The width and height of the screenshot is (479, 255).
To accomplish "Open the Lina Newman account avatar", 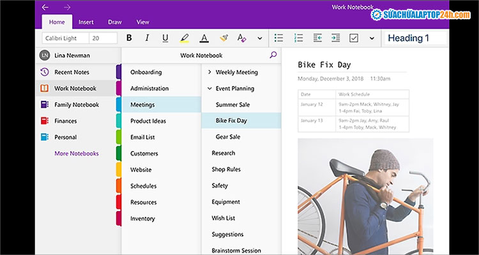I will [x=45, y=55].
